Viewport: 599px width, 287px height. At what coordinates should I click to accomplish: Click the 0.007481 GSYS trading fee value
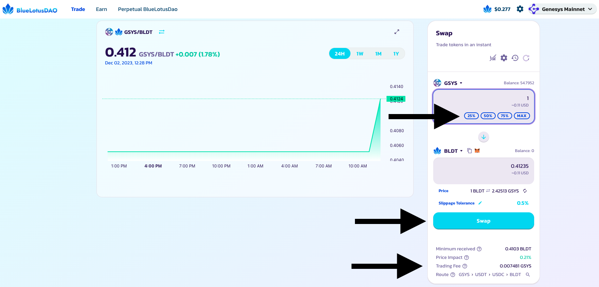(x=515, y=266)
